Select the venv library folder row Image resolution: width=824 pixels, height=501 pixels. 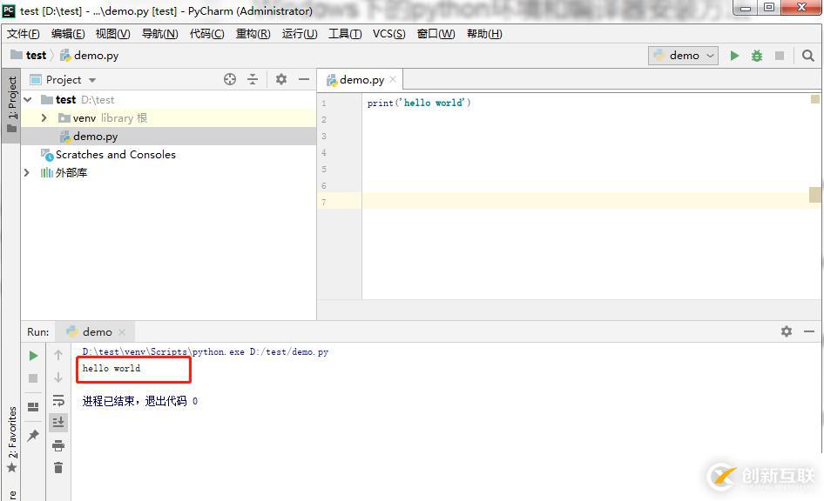tap(168, 118)
